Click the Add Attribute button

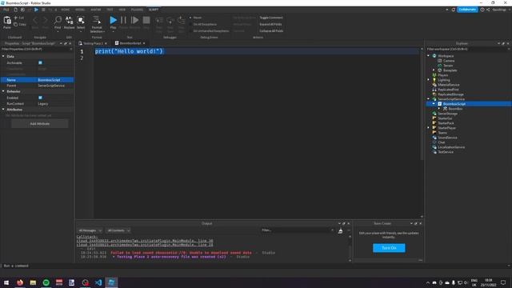pos(39,124)
